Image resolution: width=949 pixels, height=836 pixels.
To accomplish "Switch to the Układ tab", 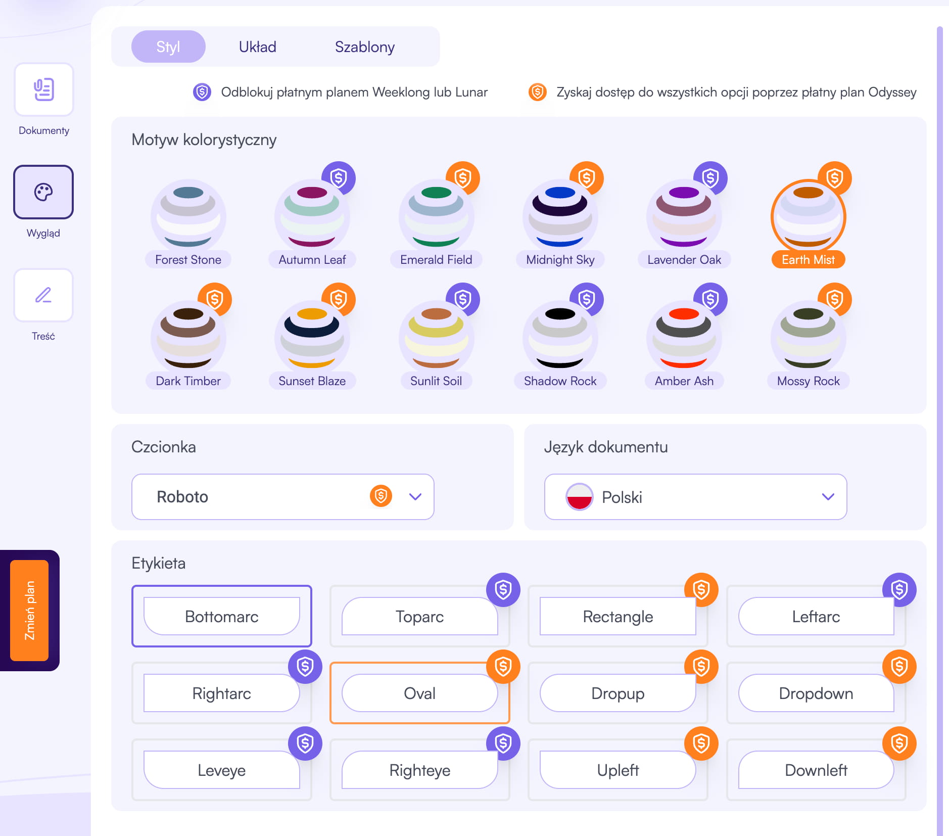I will 258,47.
